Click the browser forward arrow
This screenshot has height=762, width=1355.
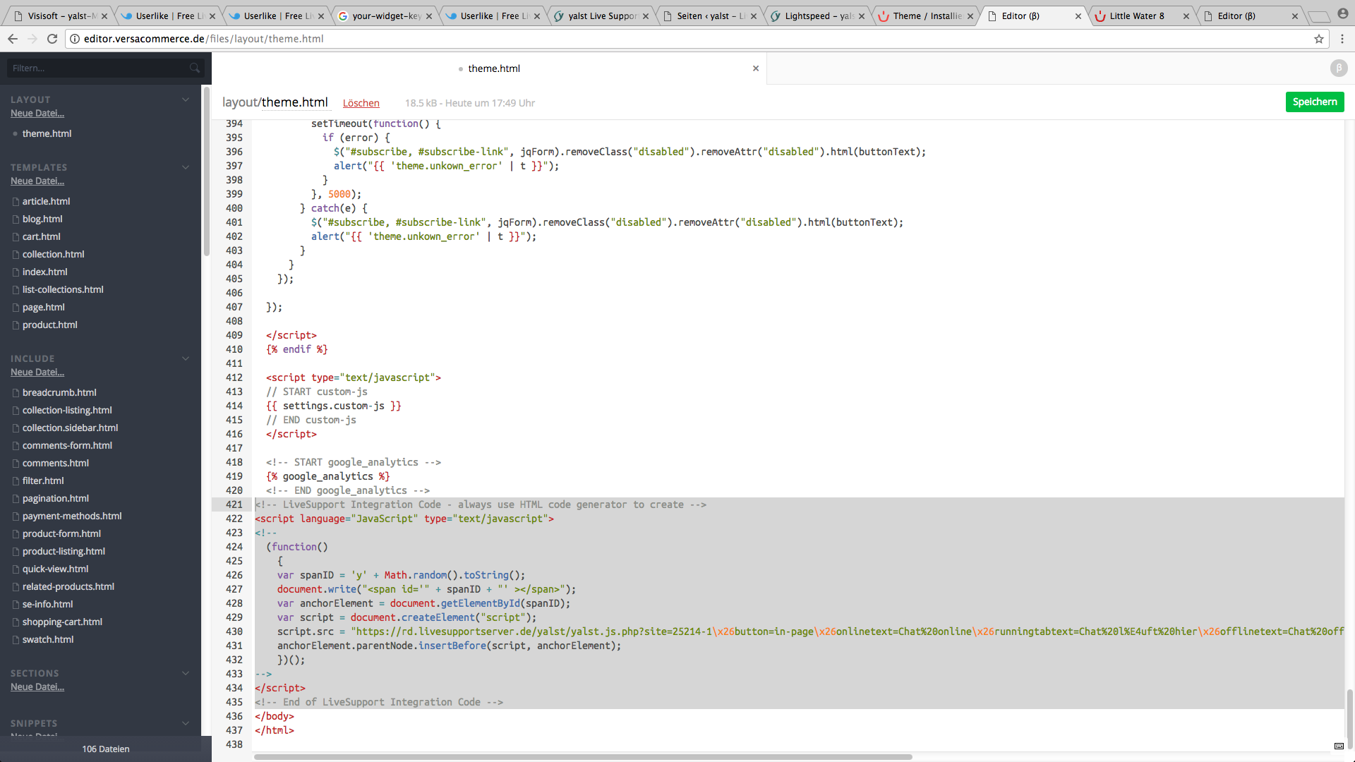click(x=32, y=39)
